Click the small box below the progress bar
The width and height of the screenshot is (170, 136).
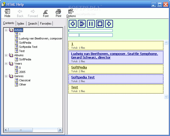[74, 35]
